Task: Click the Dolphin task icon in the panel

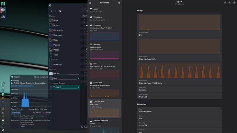Action: [3, 10]
